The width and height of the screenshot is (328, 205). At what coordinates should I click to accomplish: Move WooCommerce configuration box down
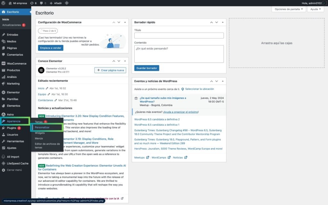pos(119,22)
